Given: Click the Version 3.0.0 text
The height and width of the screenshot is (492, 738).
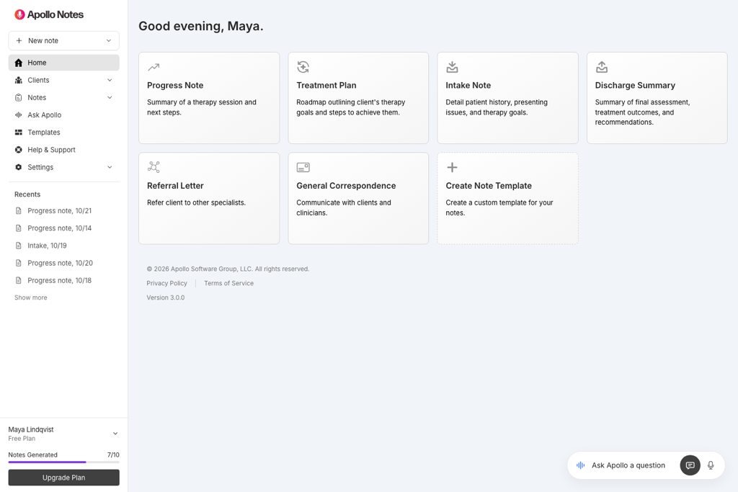Looking at the screenshot, I should click(166, 298).
